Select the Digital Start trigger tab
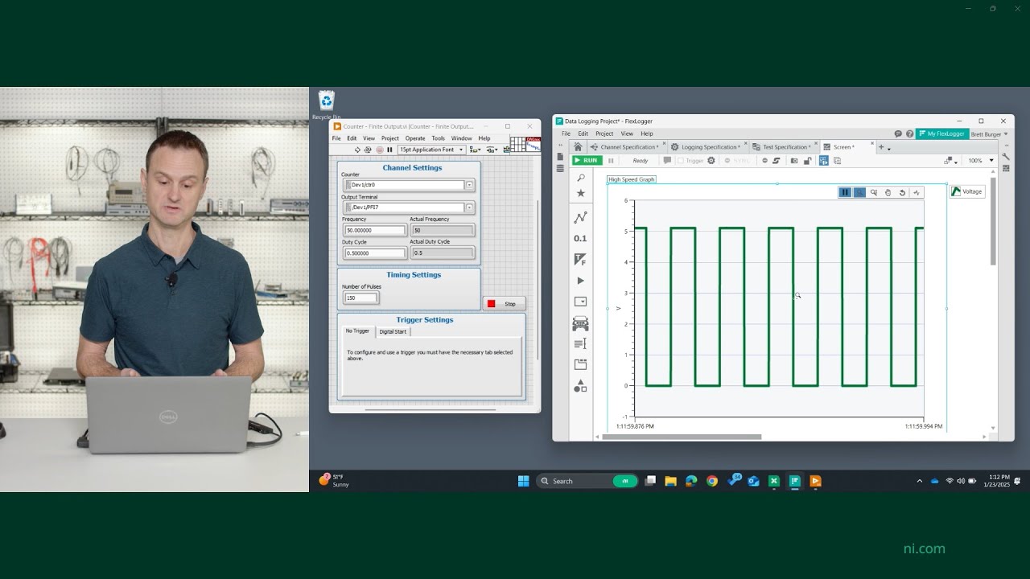The height and width of the screenshot is (579, 1030). click(x=393, y=331)
